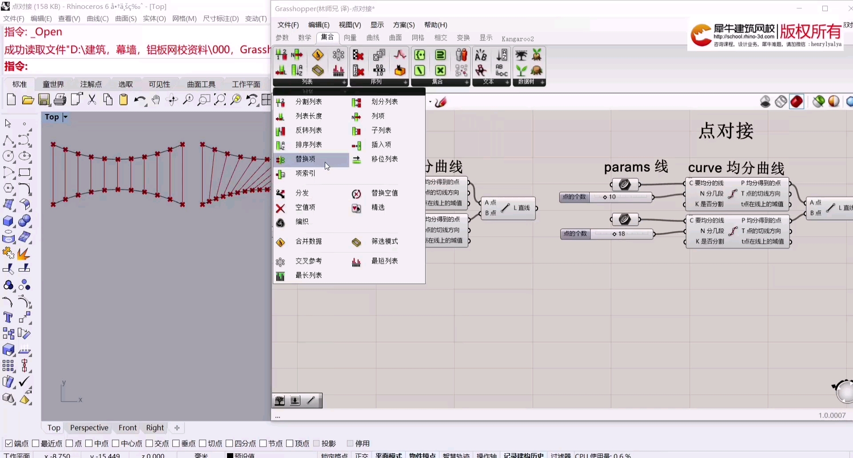Click the 替换项 (replace items) entry

click(x=307, y=159)
